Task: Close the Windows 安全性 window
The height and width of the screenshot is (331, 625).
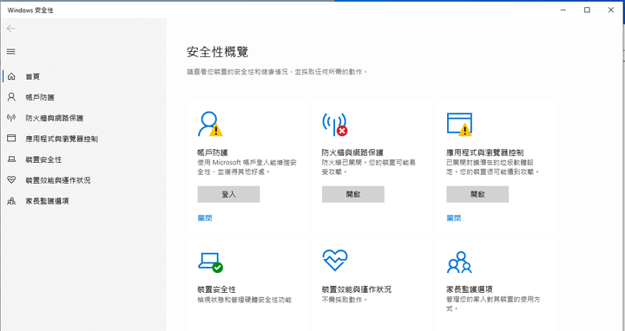Action: point(610,10)
